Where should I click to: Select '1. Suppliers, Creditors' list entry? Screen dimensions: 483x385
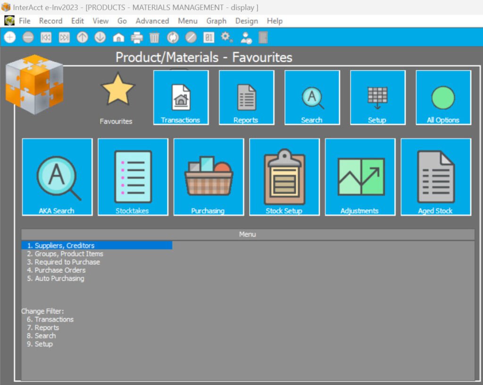97,246
